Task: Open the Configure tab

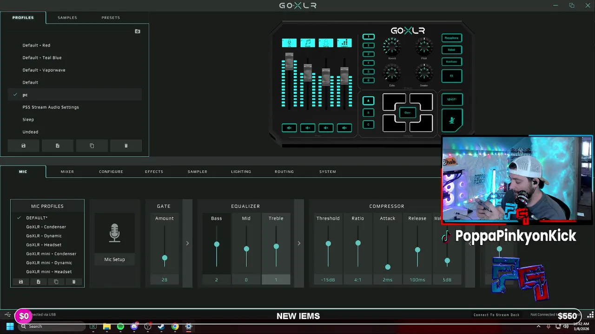Action: point(111,172)
